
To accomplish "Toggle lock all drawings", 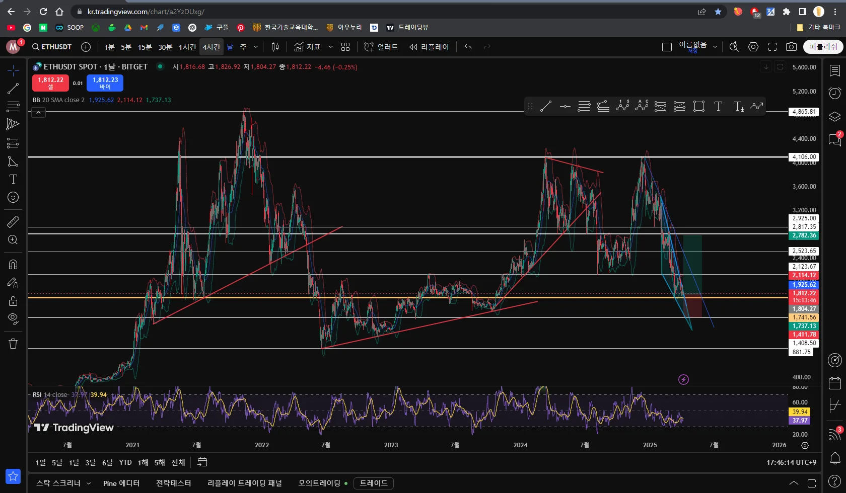I will click(13, 301).
